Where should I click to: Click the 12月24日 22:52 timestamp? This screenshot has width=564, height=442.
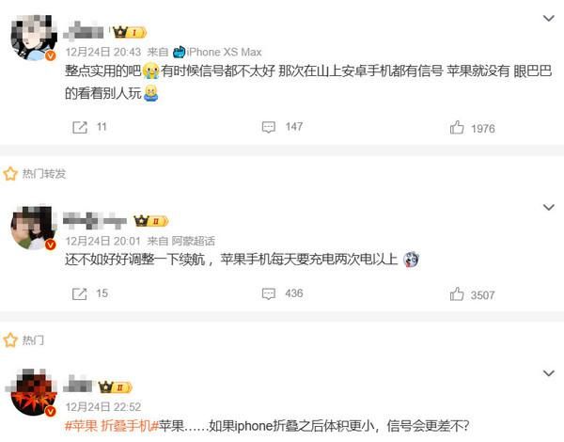tap(103, 406)
